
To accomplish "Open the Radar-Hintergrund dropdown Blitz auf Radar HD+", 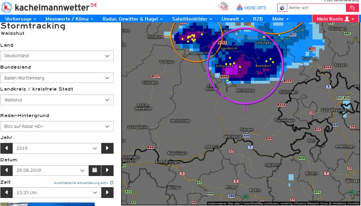I will pyautogui.click(x=57, y=126).
